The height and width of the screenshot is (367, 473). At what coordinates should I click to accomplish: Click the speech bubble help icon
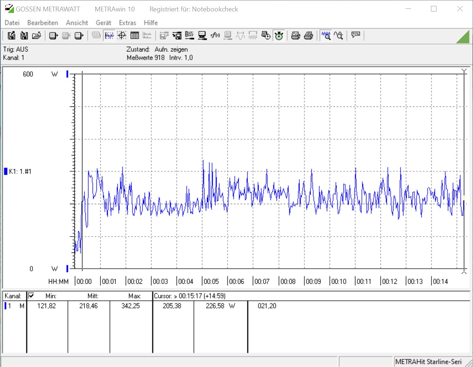coord(355,35)
